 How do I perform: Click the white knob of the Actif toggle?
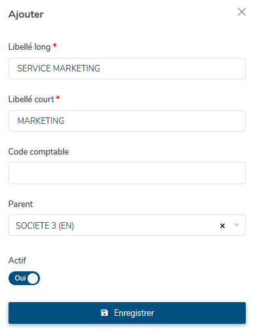[x=33, y=278]
